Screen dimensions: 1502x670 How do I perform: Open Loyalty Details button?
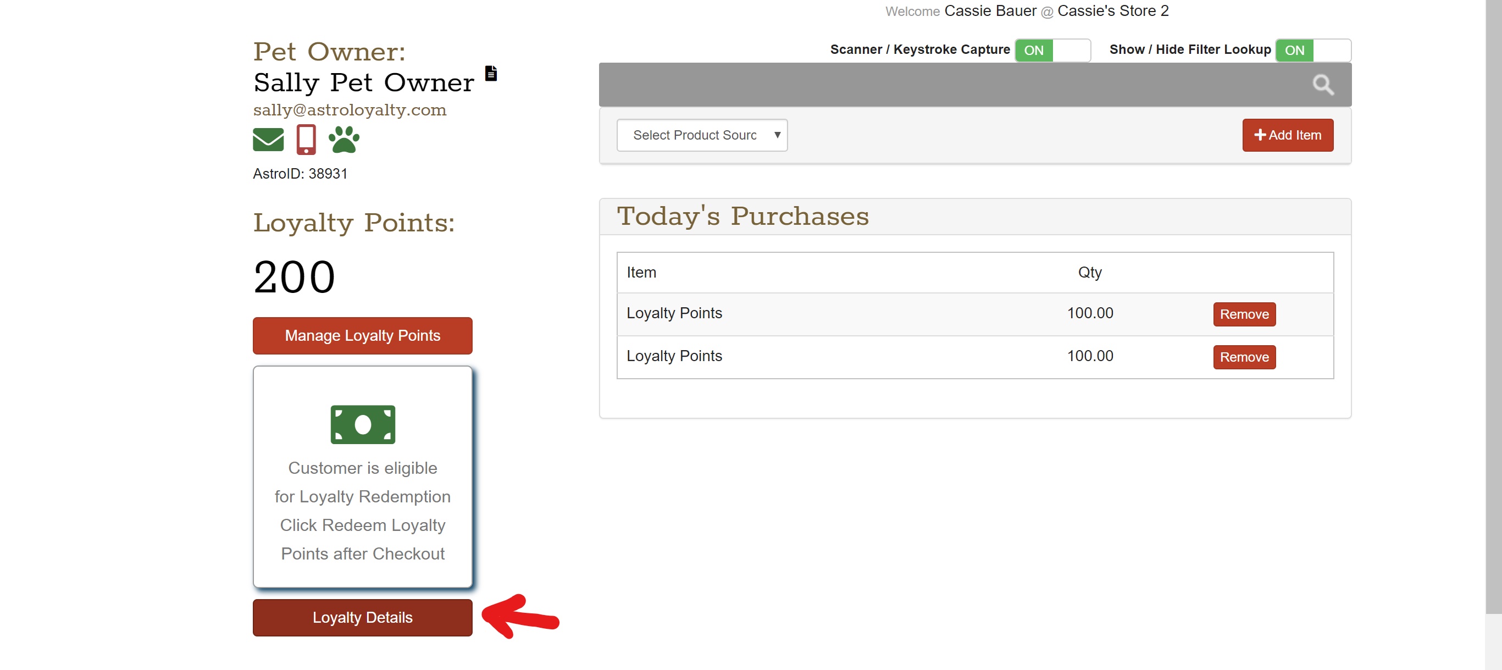(362, 618)
